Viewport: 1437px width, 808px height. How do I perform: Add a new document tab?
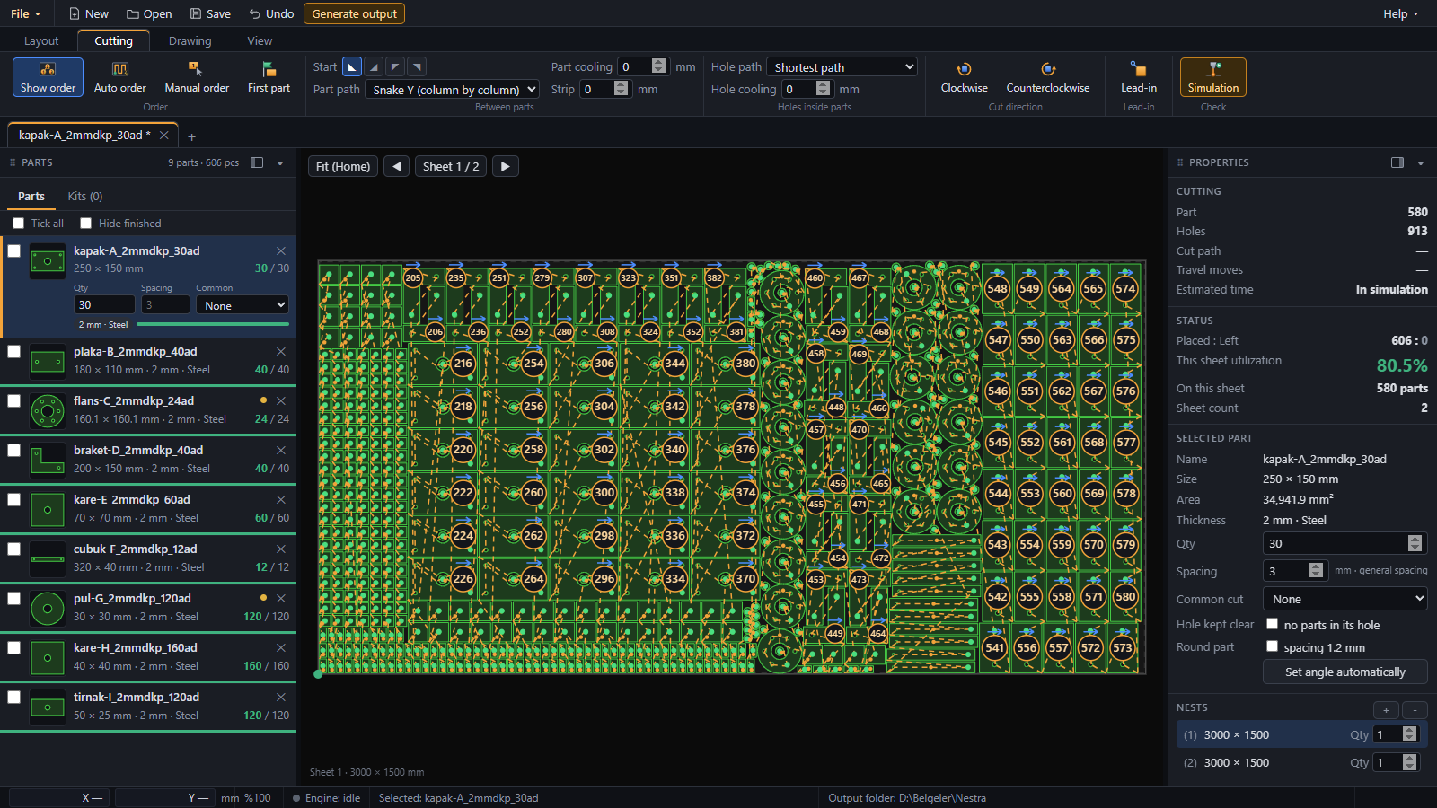[x=191, y=136]
